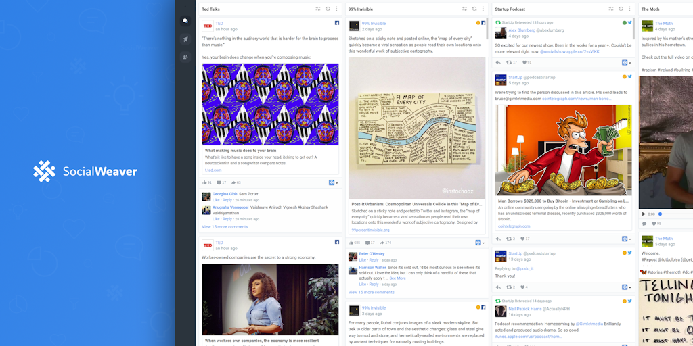Share the TED music brain post
The height and width of the screenshot is (346, 693).
(236, 182)
